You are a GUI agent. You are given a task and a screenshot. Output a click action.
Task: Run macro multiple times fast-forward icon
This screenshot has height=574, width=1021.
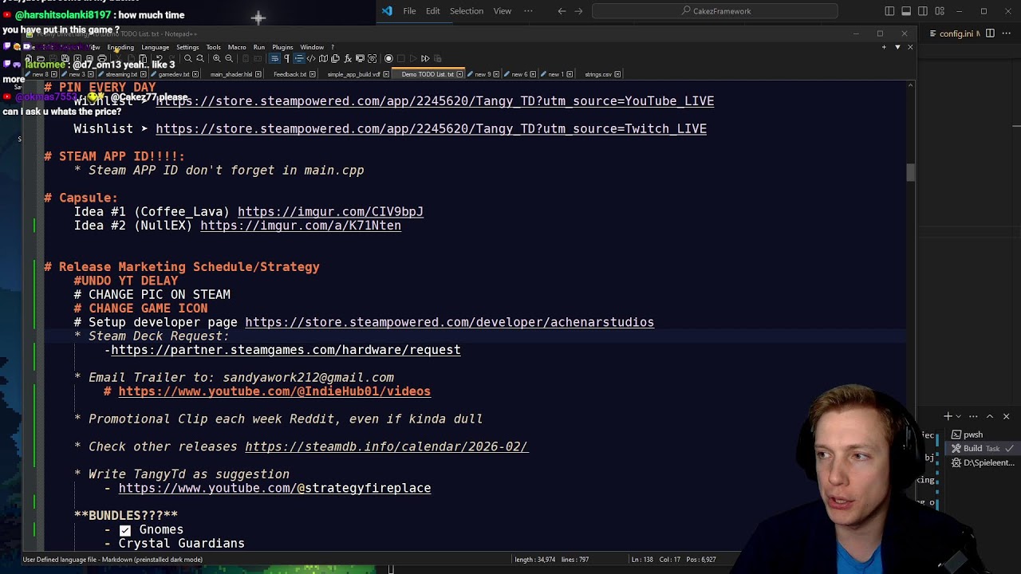click(x=425, y=58)
